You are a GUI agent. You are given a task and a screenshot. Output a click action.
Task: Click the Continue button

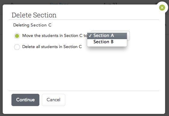[25, 100]
